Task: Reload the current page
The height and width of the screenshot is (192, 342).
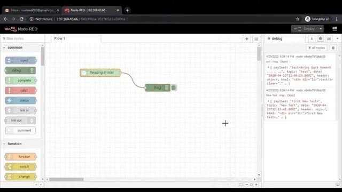Action: point(21,19)
